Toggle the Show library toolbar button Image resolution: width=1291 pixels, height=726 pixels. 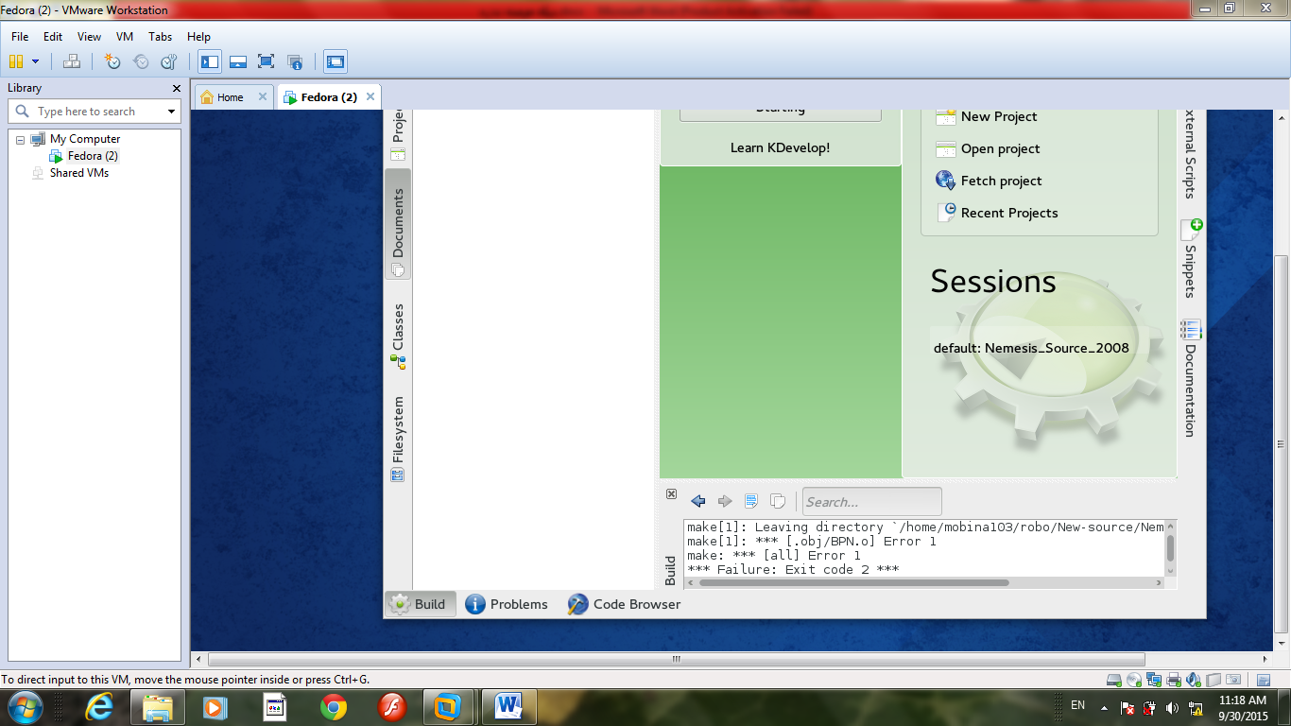[210, 62]
